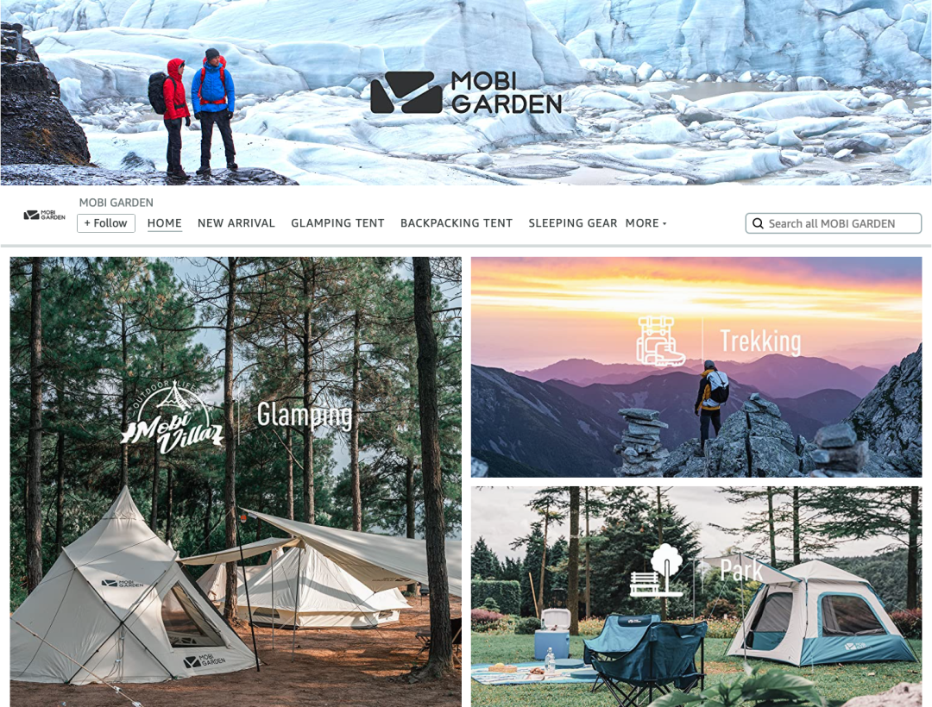Click the park bench and tree icon
Image resolution: width=932 pixels, height=707 pixels.
(x=656, y=569)
